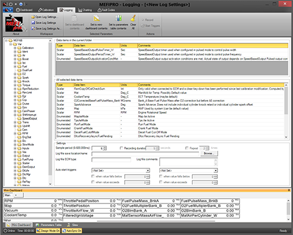Expand the Calibration tree folder
293x235 pixels.
[15, 48]
